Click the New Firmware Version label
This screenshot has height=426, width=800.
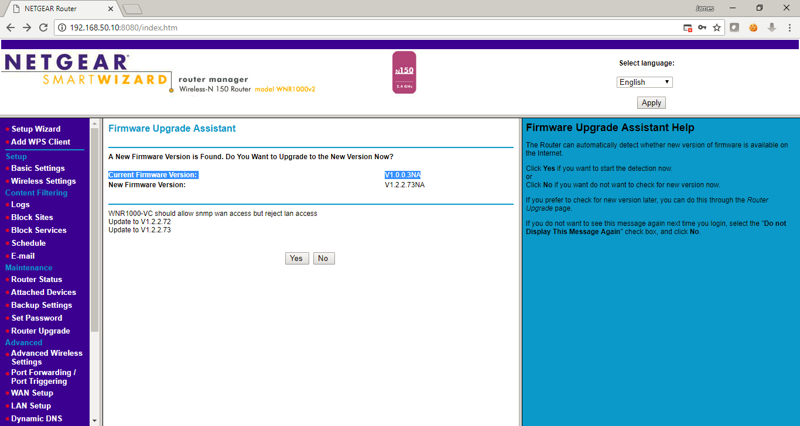(147, 185)
